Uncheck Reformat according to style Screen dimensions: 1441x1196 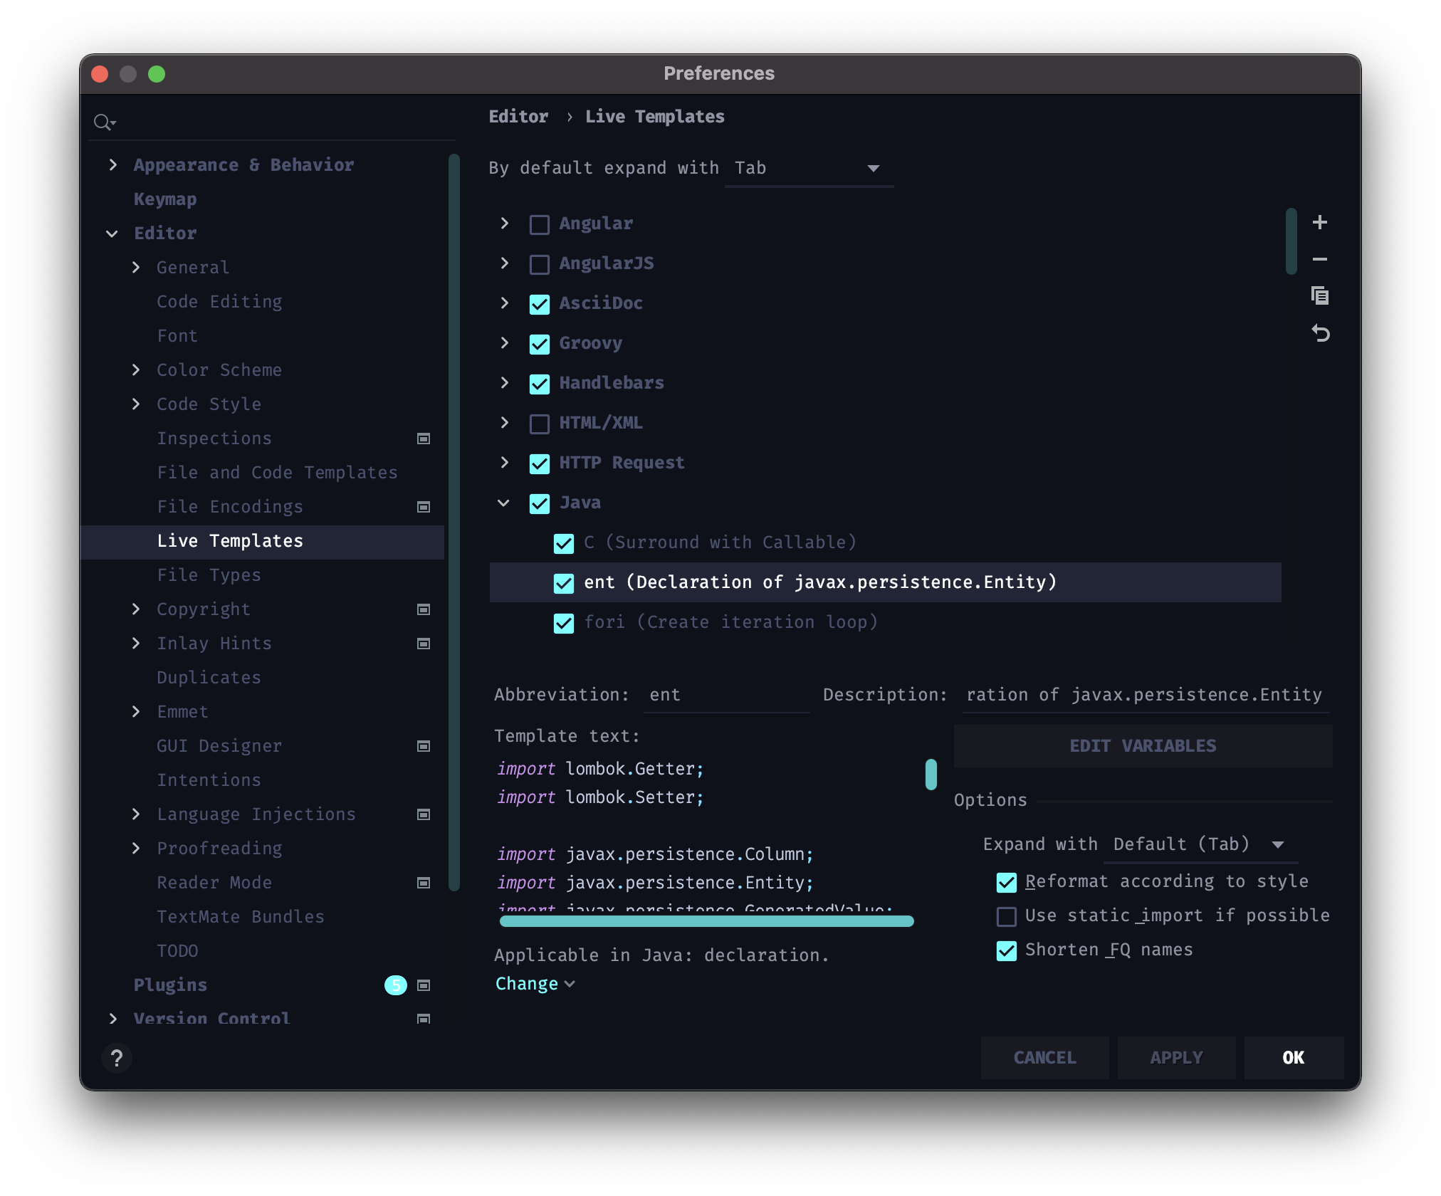tap(1006, 882)
